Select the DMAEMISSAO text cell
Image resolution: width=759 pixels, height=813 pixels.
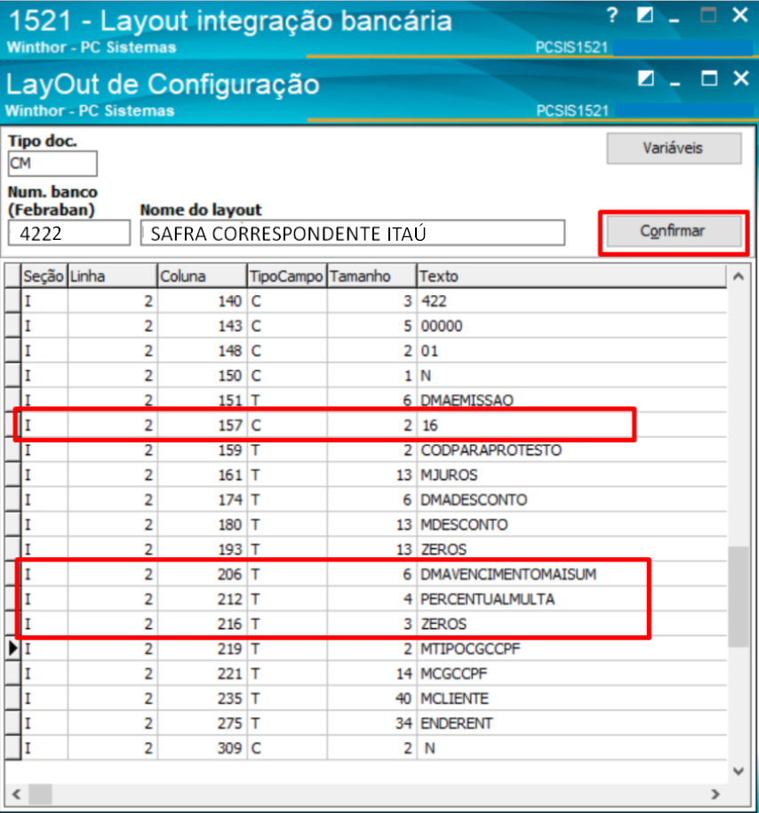(x=571, y=400)
